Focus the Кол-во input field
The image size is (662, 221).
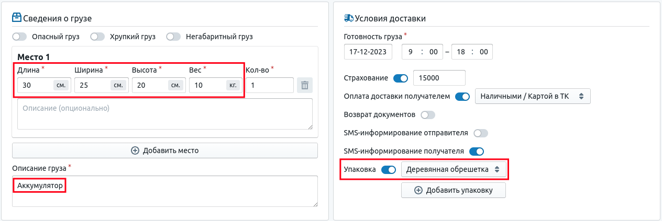[x=270, y=85]
